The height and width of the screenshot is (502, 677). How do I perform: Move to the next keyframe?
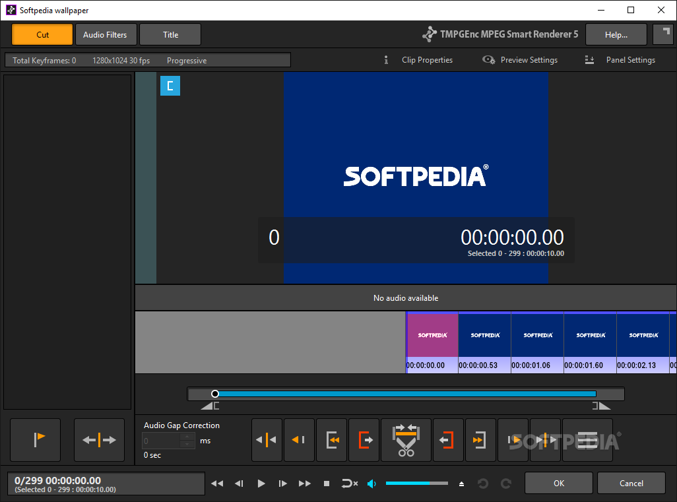pos(513,440)
